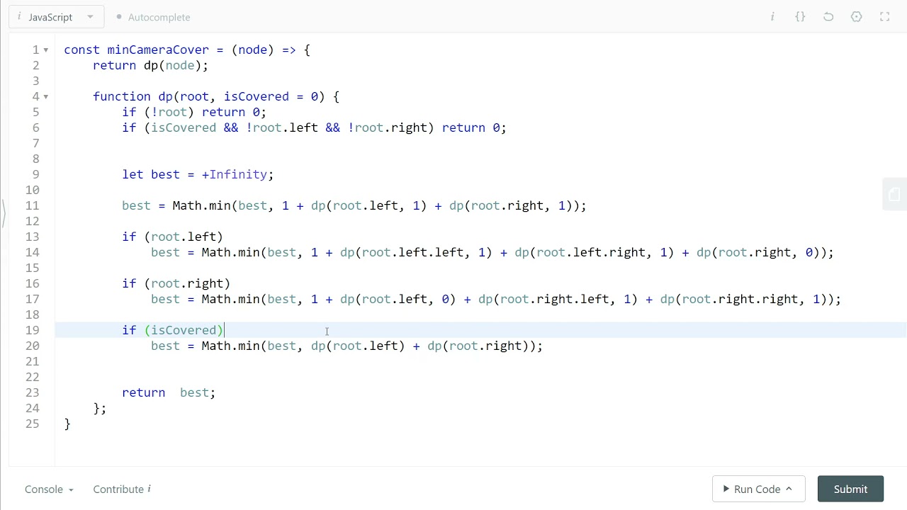Click the 'if (root.right)' line
The width and height of the screenshot is (907, 510).
click(x=176, y=283)
